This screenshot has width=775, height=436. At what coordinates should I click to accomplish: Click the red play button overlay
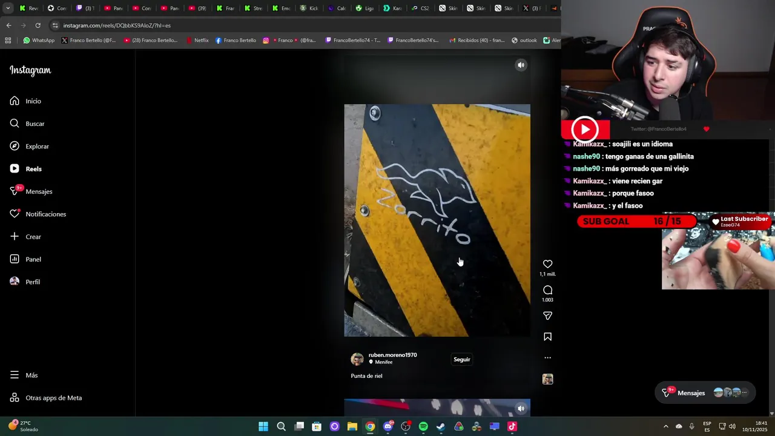point(585,129)
